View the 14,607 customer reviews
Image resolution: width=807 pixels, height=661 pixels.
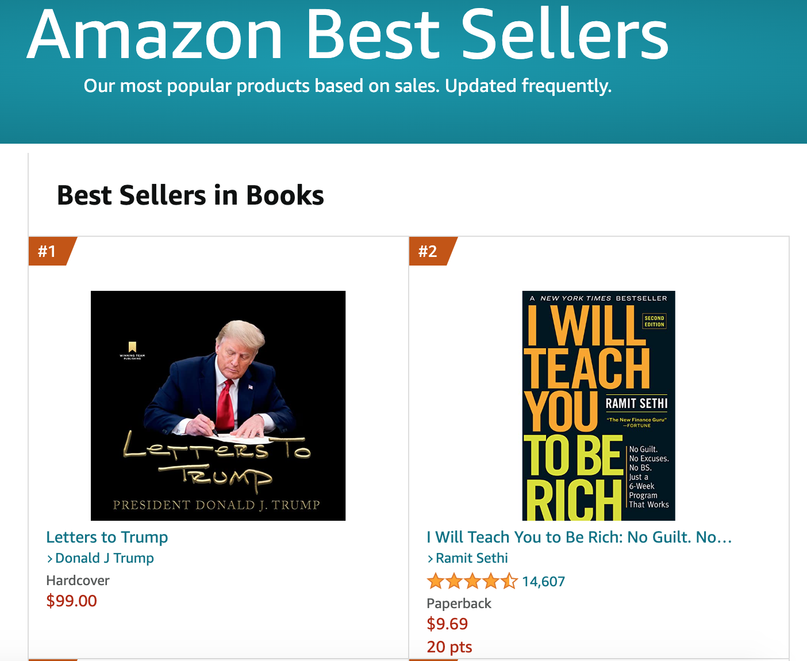tap(543, 582)
